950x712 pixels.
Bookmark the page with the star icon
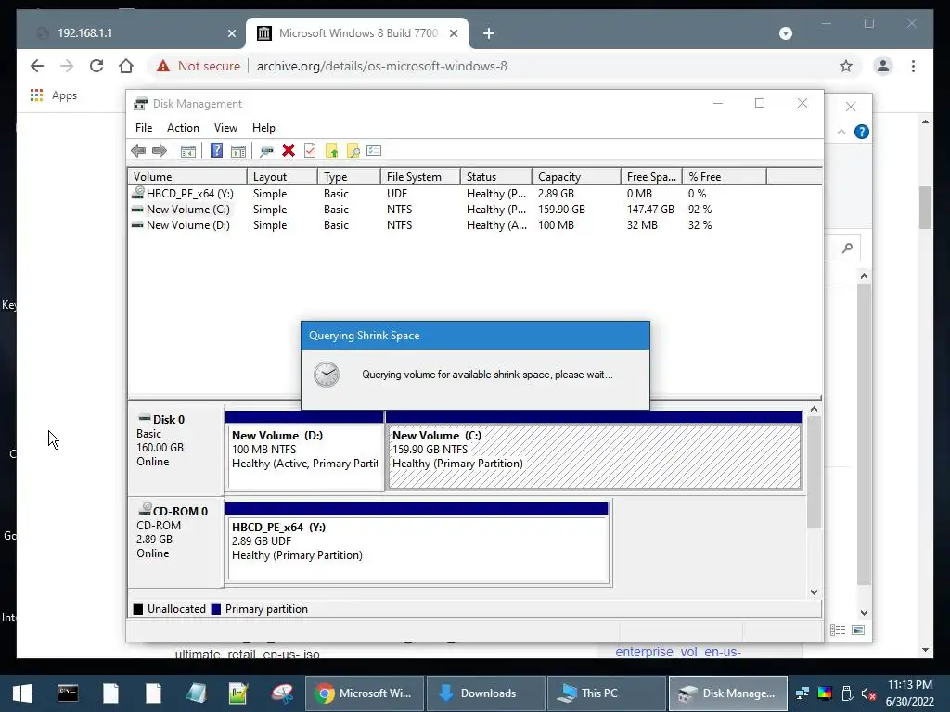click(846, 66)
